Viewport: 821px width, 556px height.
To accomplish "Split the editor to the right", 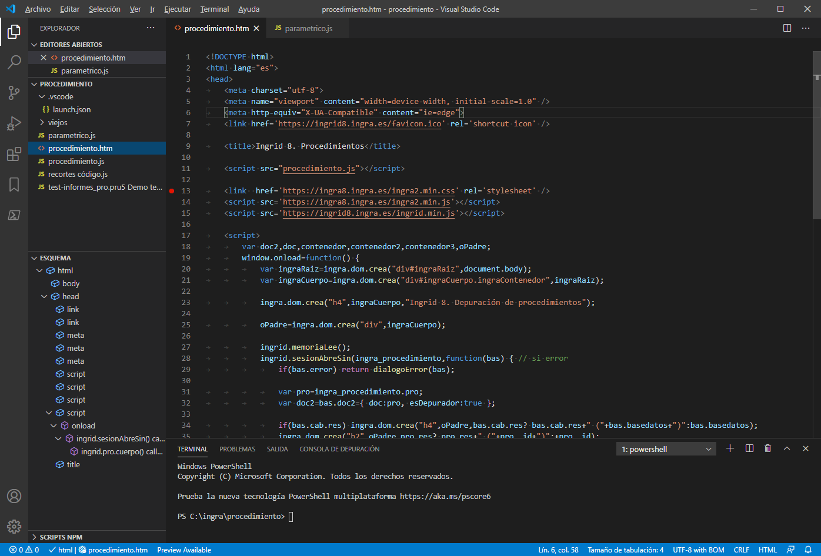I will (x=787, y=28).
